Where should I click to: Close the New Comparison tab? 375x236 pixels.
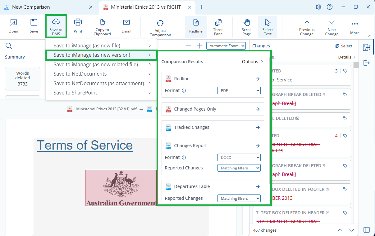pyautogui.click(x=90, y=7)
